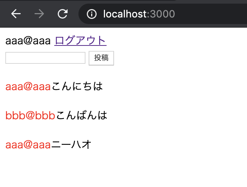Viewport: 247px width, 187px height.
Task: Click the ニーハオ message text
Action: click(71, 145)
